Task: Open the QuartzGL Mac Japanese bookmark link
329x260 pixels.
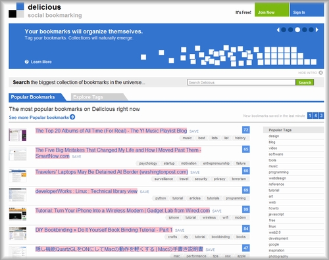Action: pos(119,249)
